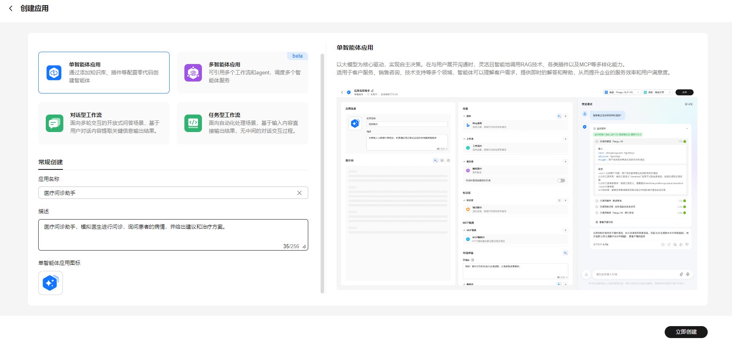Select the 任务型工作流 card
Image resolution: width=732 pixels, height=346 pixels.
(x=243, y=123)
